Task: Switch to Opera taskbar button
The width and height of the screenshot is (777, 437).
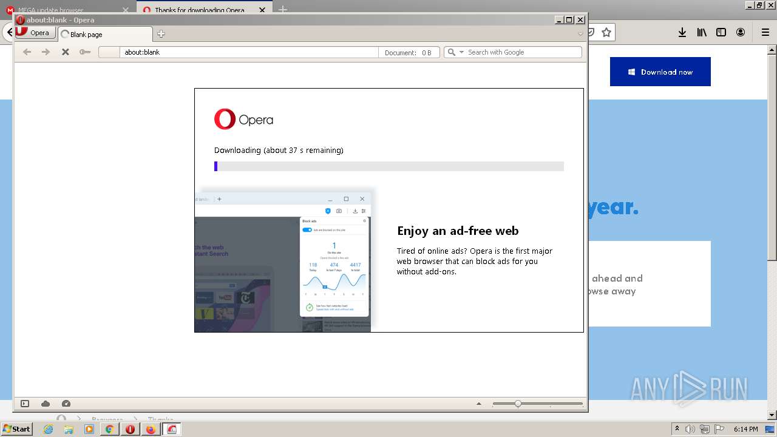Action: (x=130, y=429)
